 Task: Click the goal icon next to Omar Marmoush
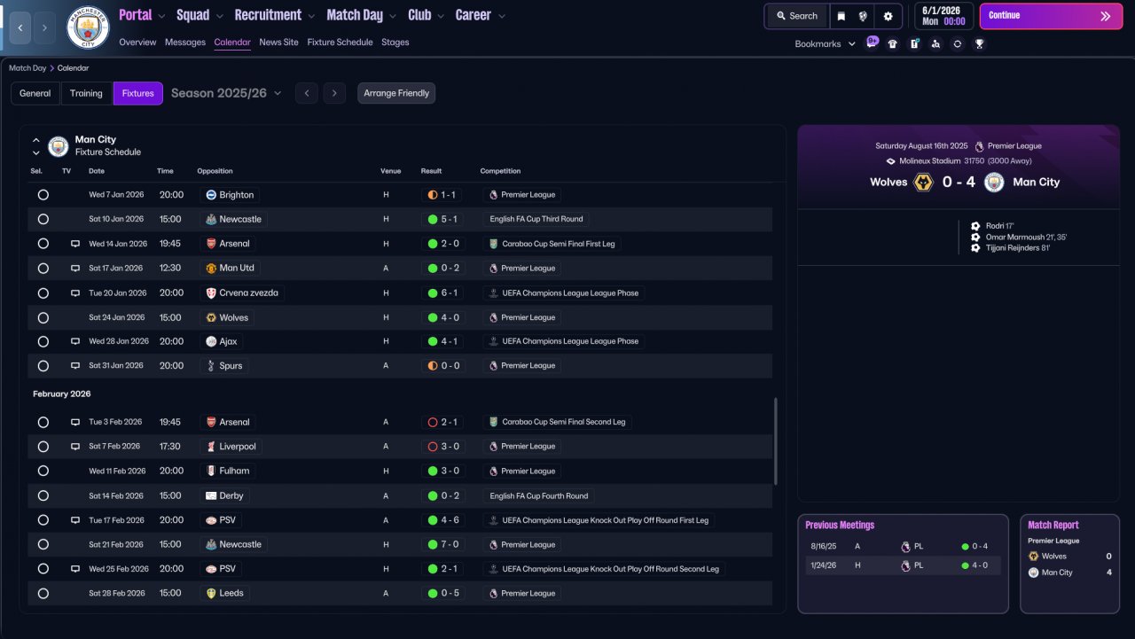[x=976, y=237]
